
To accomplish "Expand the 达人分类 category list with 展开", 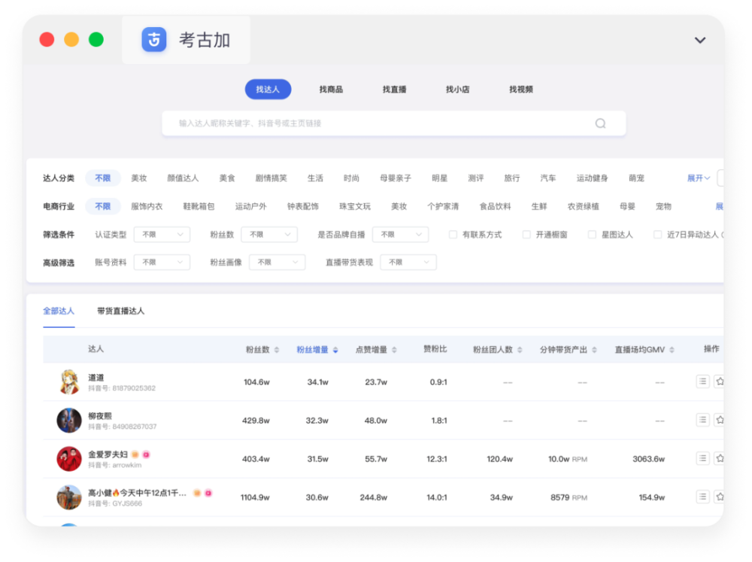I will coord(699,178).
